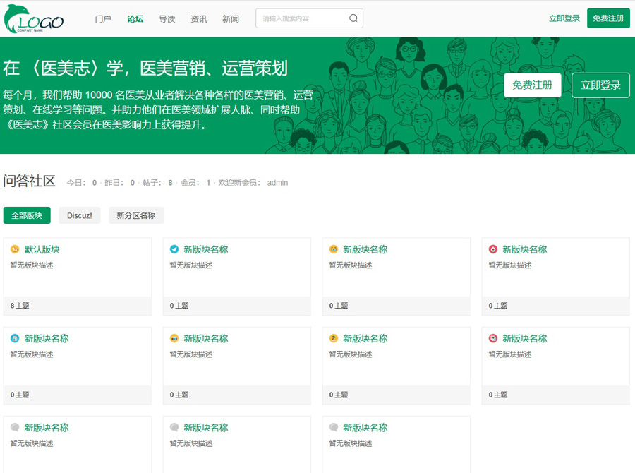Switch to the 新分区名称 category tab

[136, 215]
